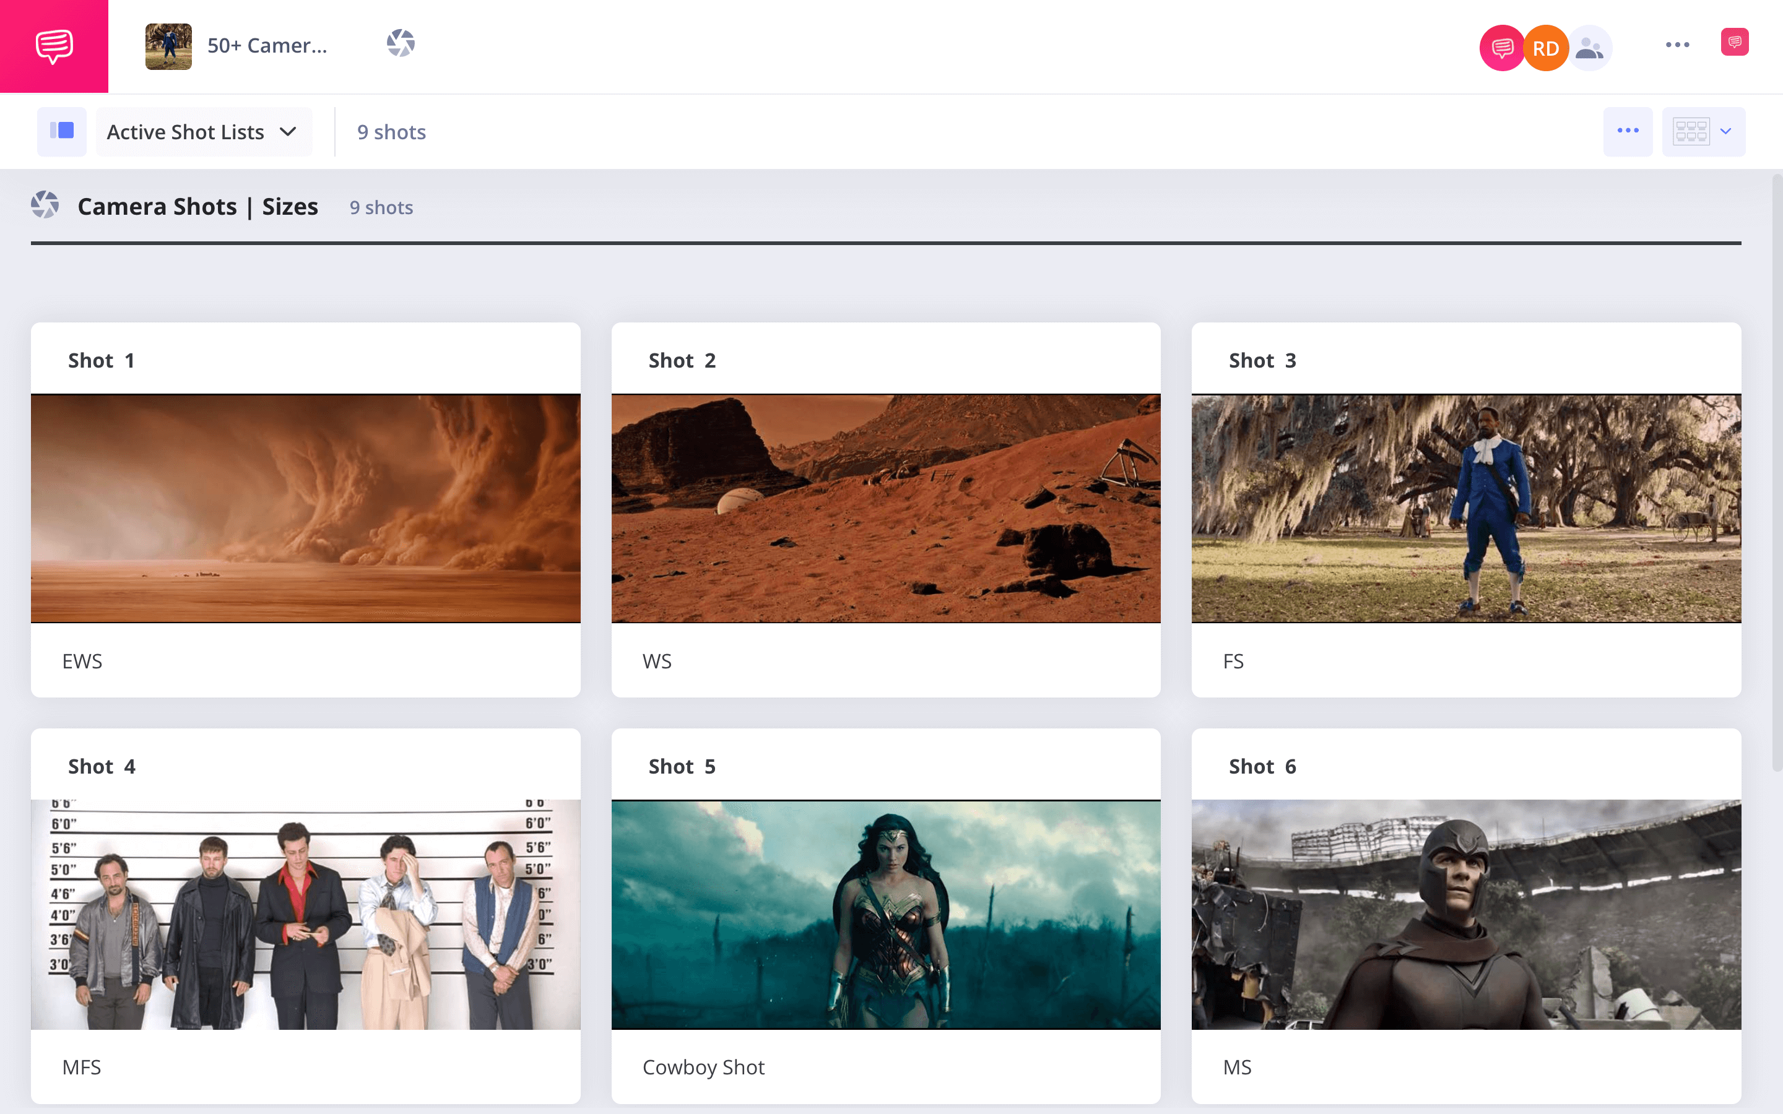The width and height of the screenshot is (1783, 1114).
Task: Open the Shot 3 blue suit image
Action: (1466, 508)
